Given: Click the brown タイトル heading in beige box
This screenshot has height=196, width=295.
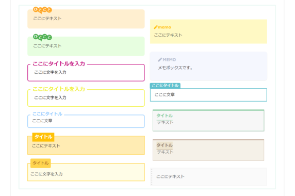Looking at the screenshot, I should click(165, 145).
